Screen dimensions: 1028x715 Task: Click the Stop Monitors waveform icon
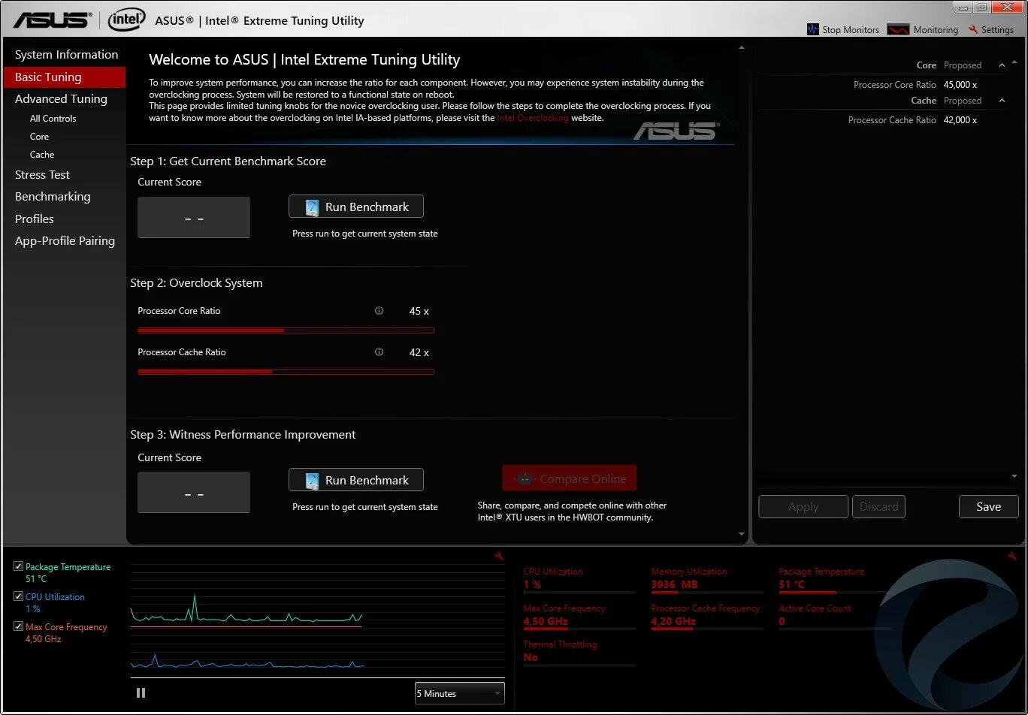tap(812, 29)
